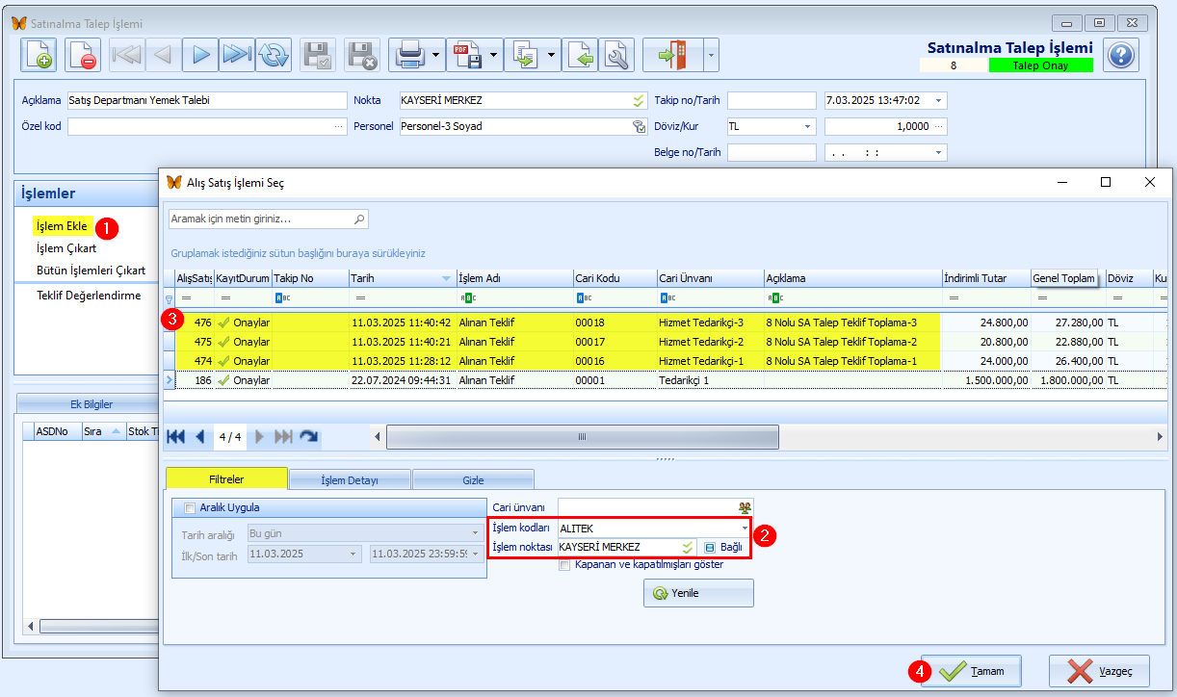
Task: Click the PDF export icon
Action: 467,55
